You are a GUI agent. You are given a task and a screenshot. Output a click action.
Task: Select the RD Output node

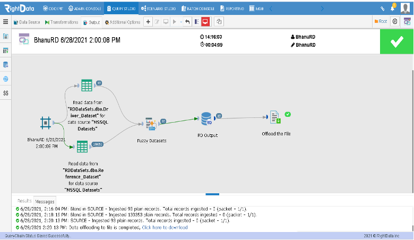[206, 119]
